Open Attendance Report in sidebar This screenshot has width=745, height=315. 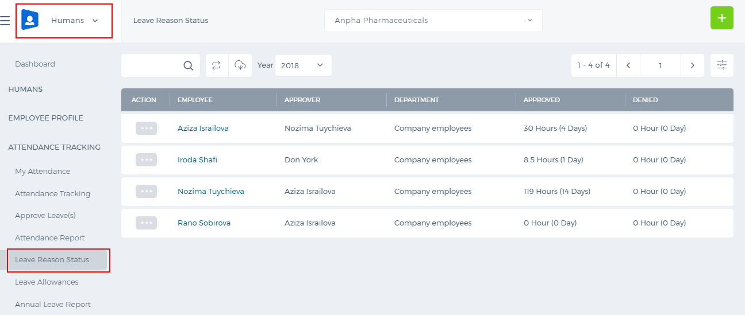[50, 238]
